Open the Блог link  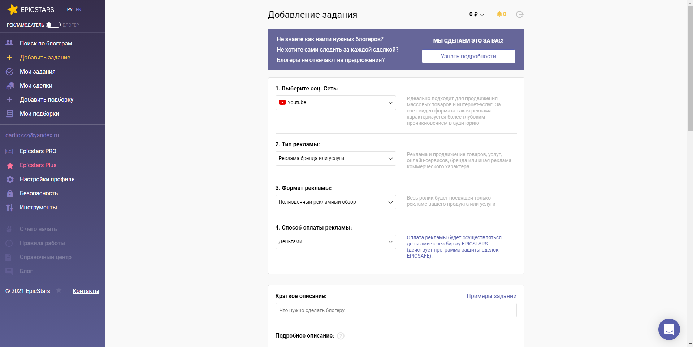pos(26,271)
